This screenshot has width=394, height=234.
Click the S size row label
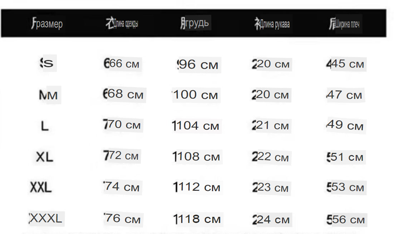pos(47,63)
